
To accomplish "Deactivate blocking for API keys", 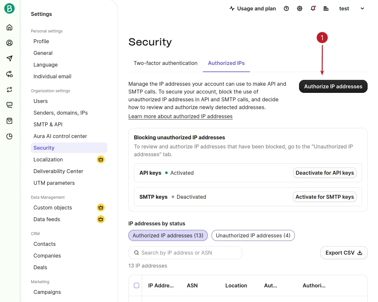I will coord(324,173).
